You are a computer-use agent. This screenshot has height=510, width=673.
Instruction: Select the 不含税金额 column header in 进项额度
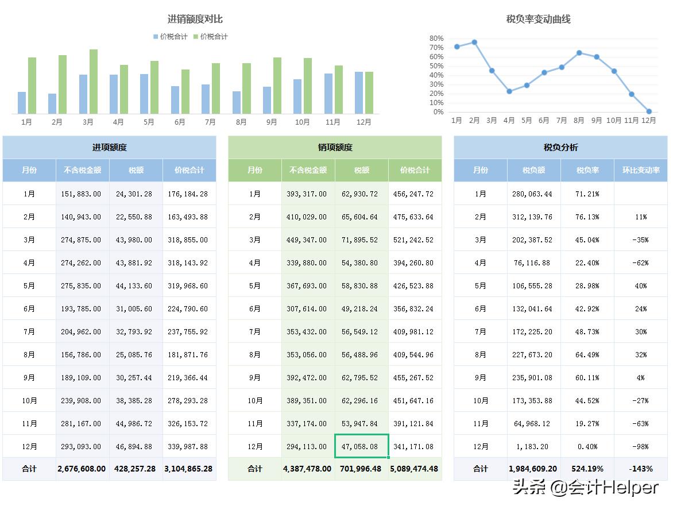pyautogui.click(x=82, y=170)
